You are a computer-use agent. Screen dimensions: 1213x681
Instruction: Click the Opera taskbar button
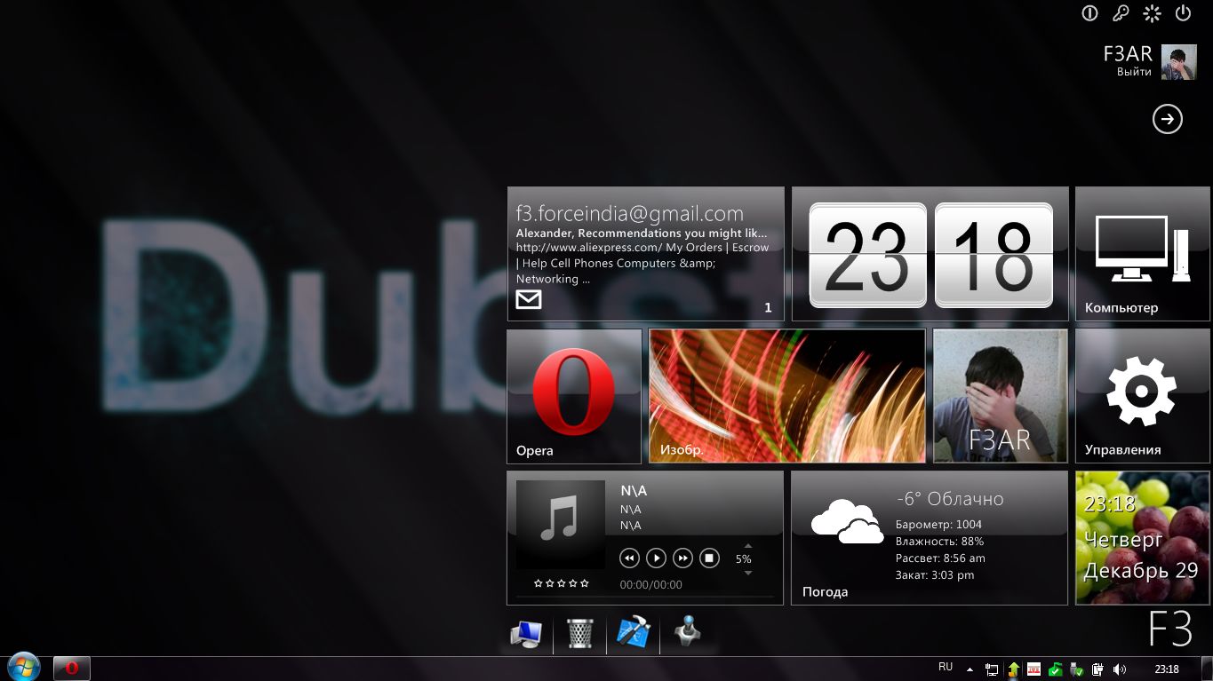[72, 669]
